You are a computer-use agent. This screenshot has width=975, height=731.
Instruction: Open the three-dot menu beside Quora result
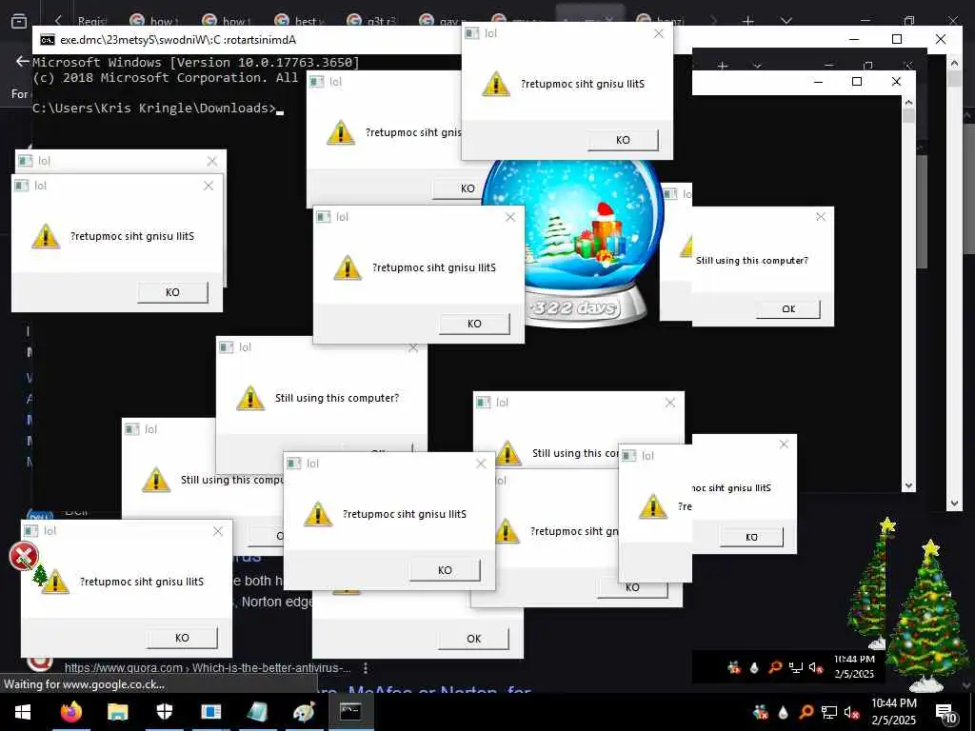(x=366, y=667)
